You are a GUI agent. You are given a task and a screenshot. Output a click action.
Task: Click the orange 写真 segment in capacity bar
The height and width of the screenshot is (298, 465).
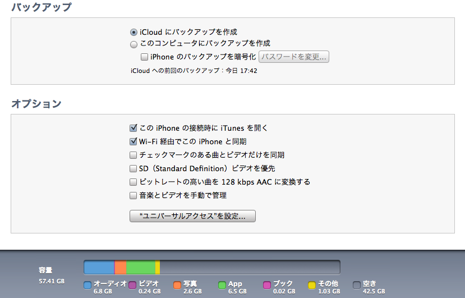[121, 267]
